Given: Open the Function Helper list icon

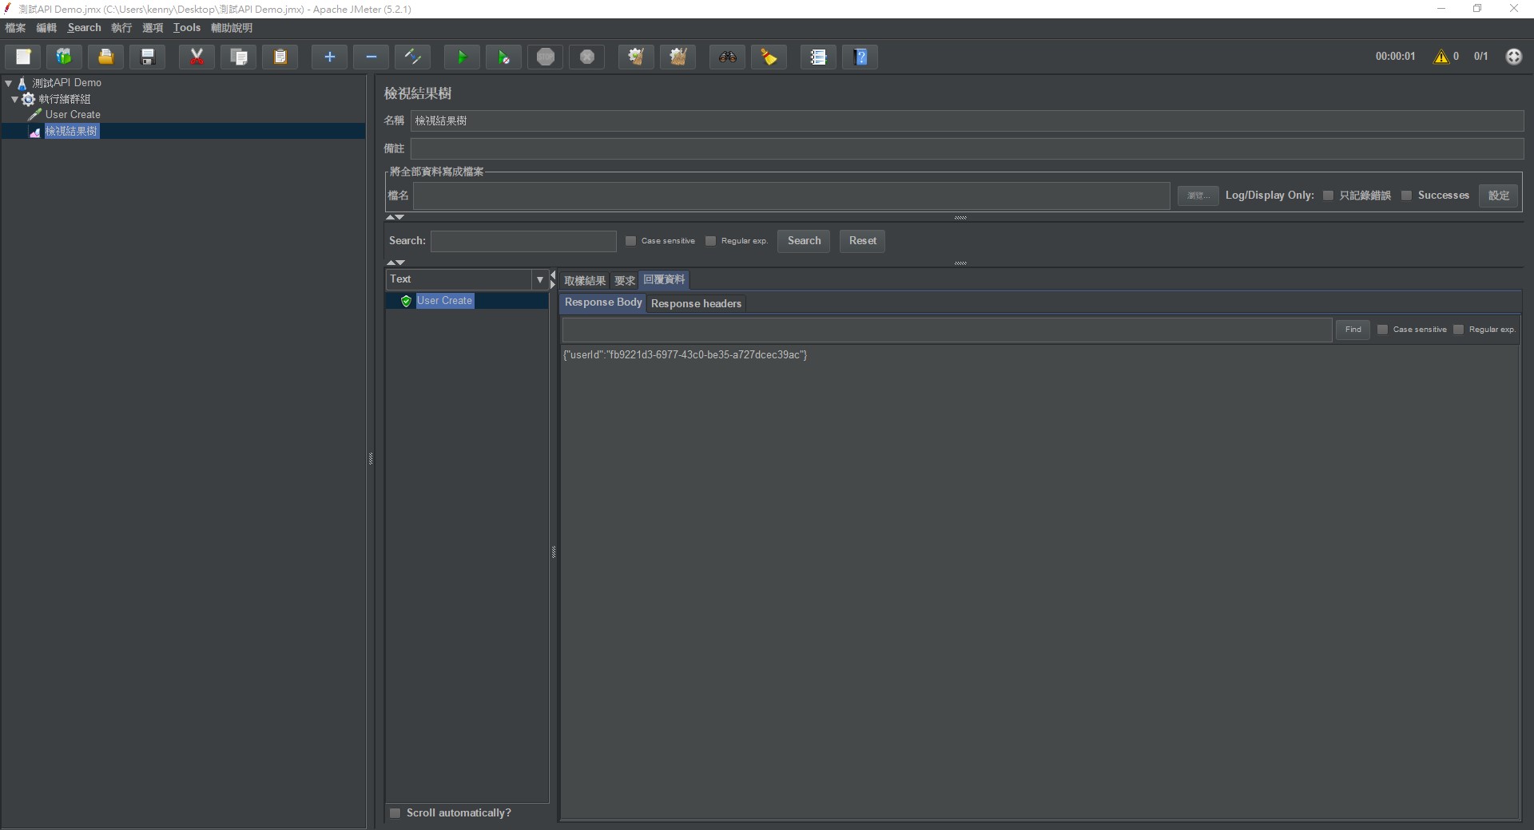Looking at the screenshot, I should coord(818,57).
